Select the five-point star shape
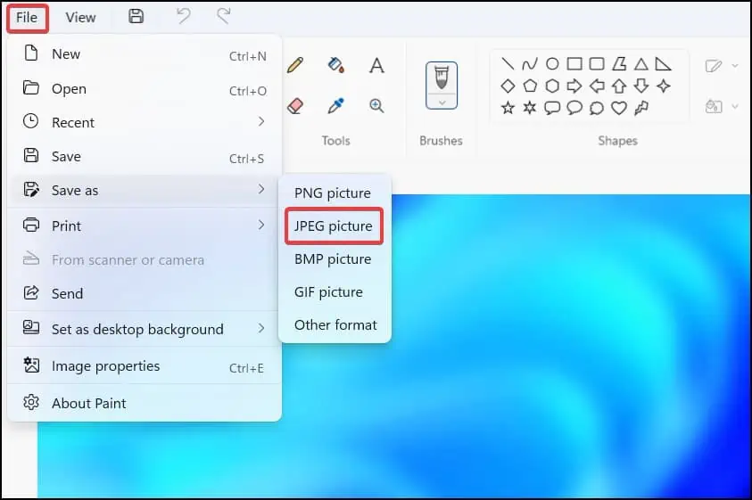 [508, 108]
